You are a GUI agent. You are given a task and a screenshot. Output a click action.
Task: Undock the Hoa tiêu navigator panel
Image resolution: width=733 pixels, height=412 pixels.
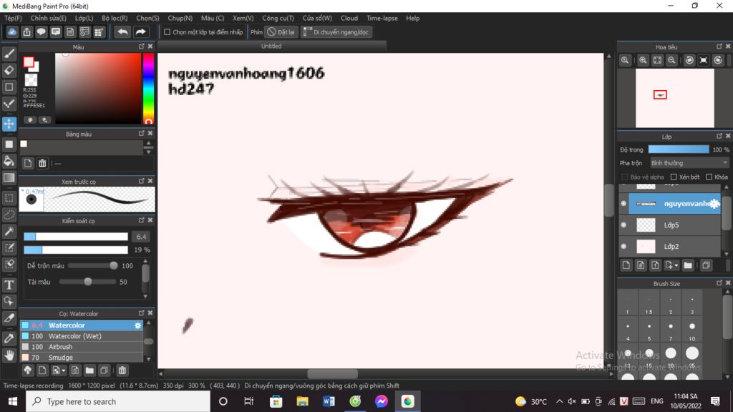(719, 46)
